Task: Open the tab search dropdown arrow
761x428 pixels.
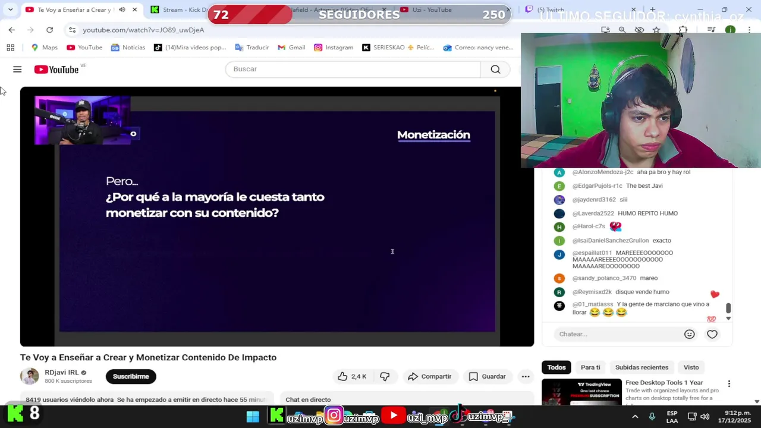Action: coord(10,10)
